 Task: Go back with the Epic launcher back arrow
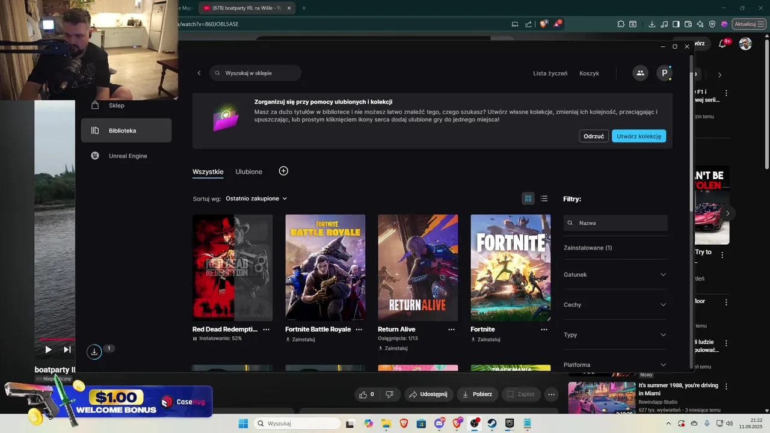pos(199,73)
